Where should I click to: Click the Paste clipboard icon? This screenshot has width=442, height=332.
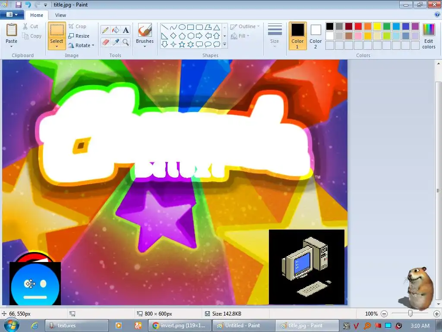[x=12, y=30]
